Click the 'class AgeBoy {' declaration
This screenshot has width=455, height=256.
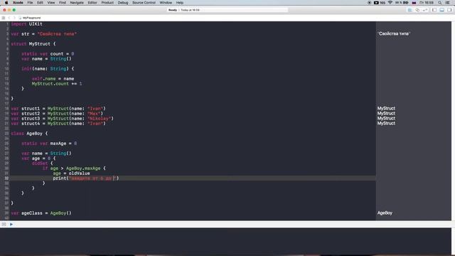tap(29, 134)
